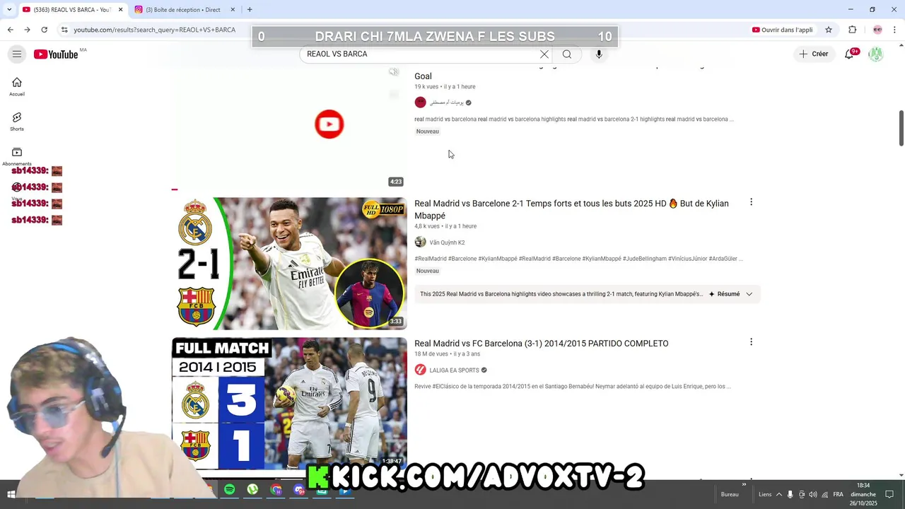Close the YouTube tab
Image resolution: width=905 pixels, height=509 pixels.
(120, 9)
